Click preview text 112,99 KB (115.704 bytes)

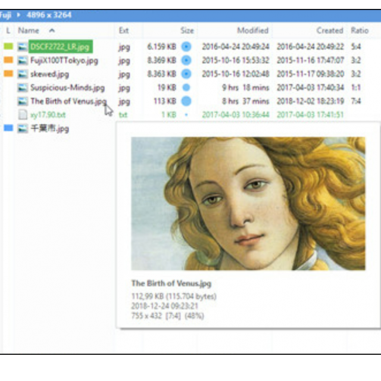tap(174, 296)
